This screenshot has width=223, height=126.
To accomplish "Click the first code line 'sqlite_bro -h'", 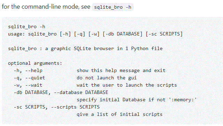I will pos(26,26).
